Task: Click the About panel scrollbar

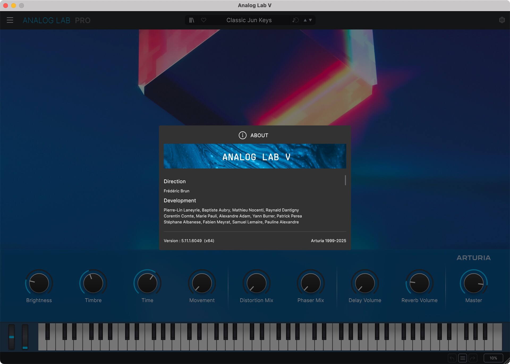Action: [x=345, y=180]
